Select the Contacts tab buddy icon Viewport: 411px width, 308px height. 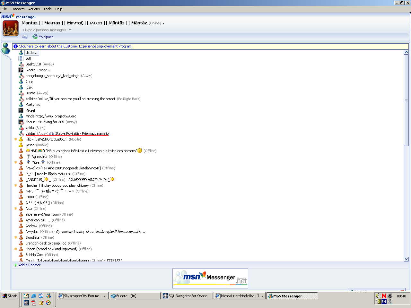(6, 48)
